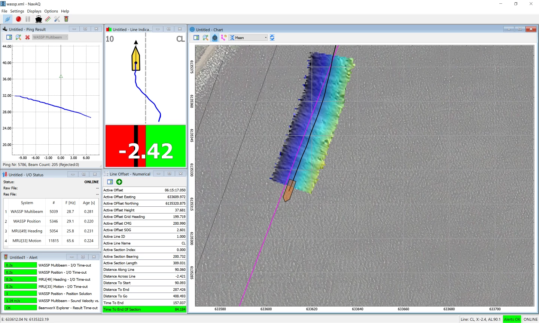
Task: Open the Displays menu
Action: [34, 11]
